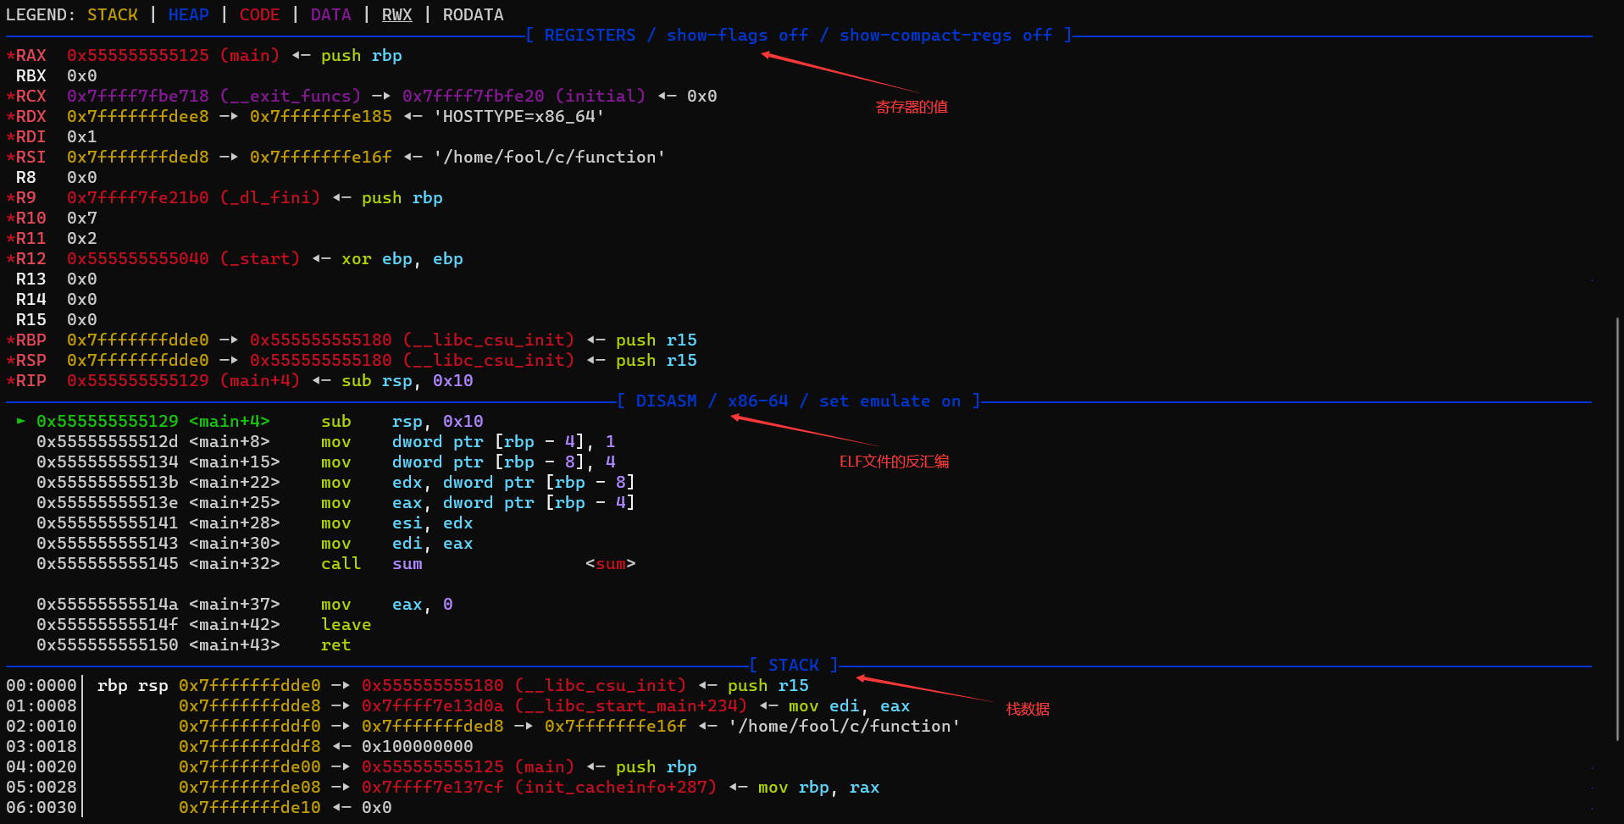The image size is (1624, 824).
Task: Click the 'HOSTTYPE=x86_64' string
Action: (x=518, y=116)
